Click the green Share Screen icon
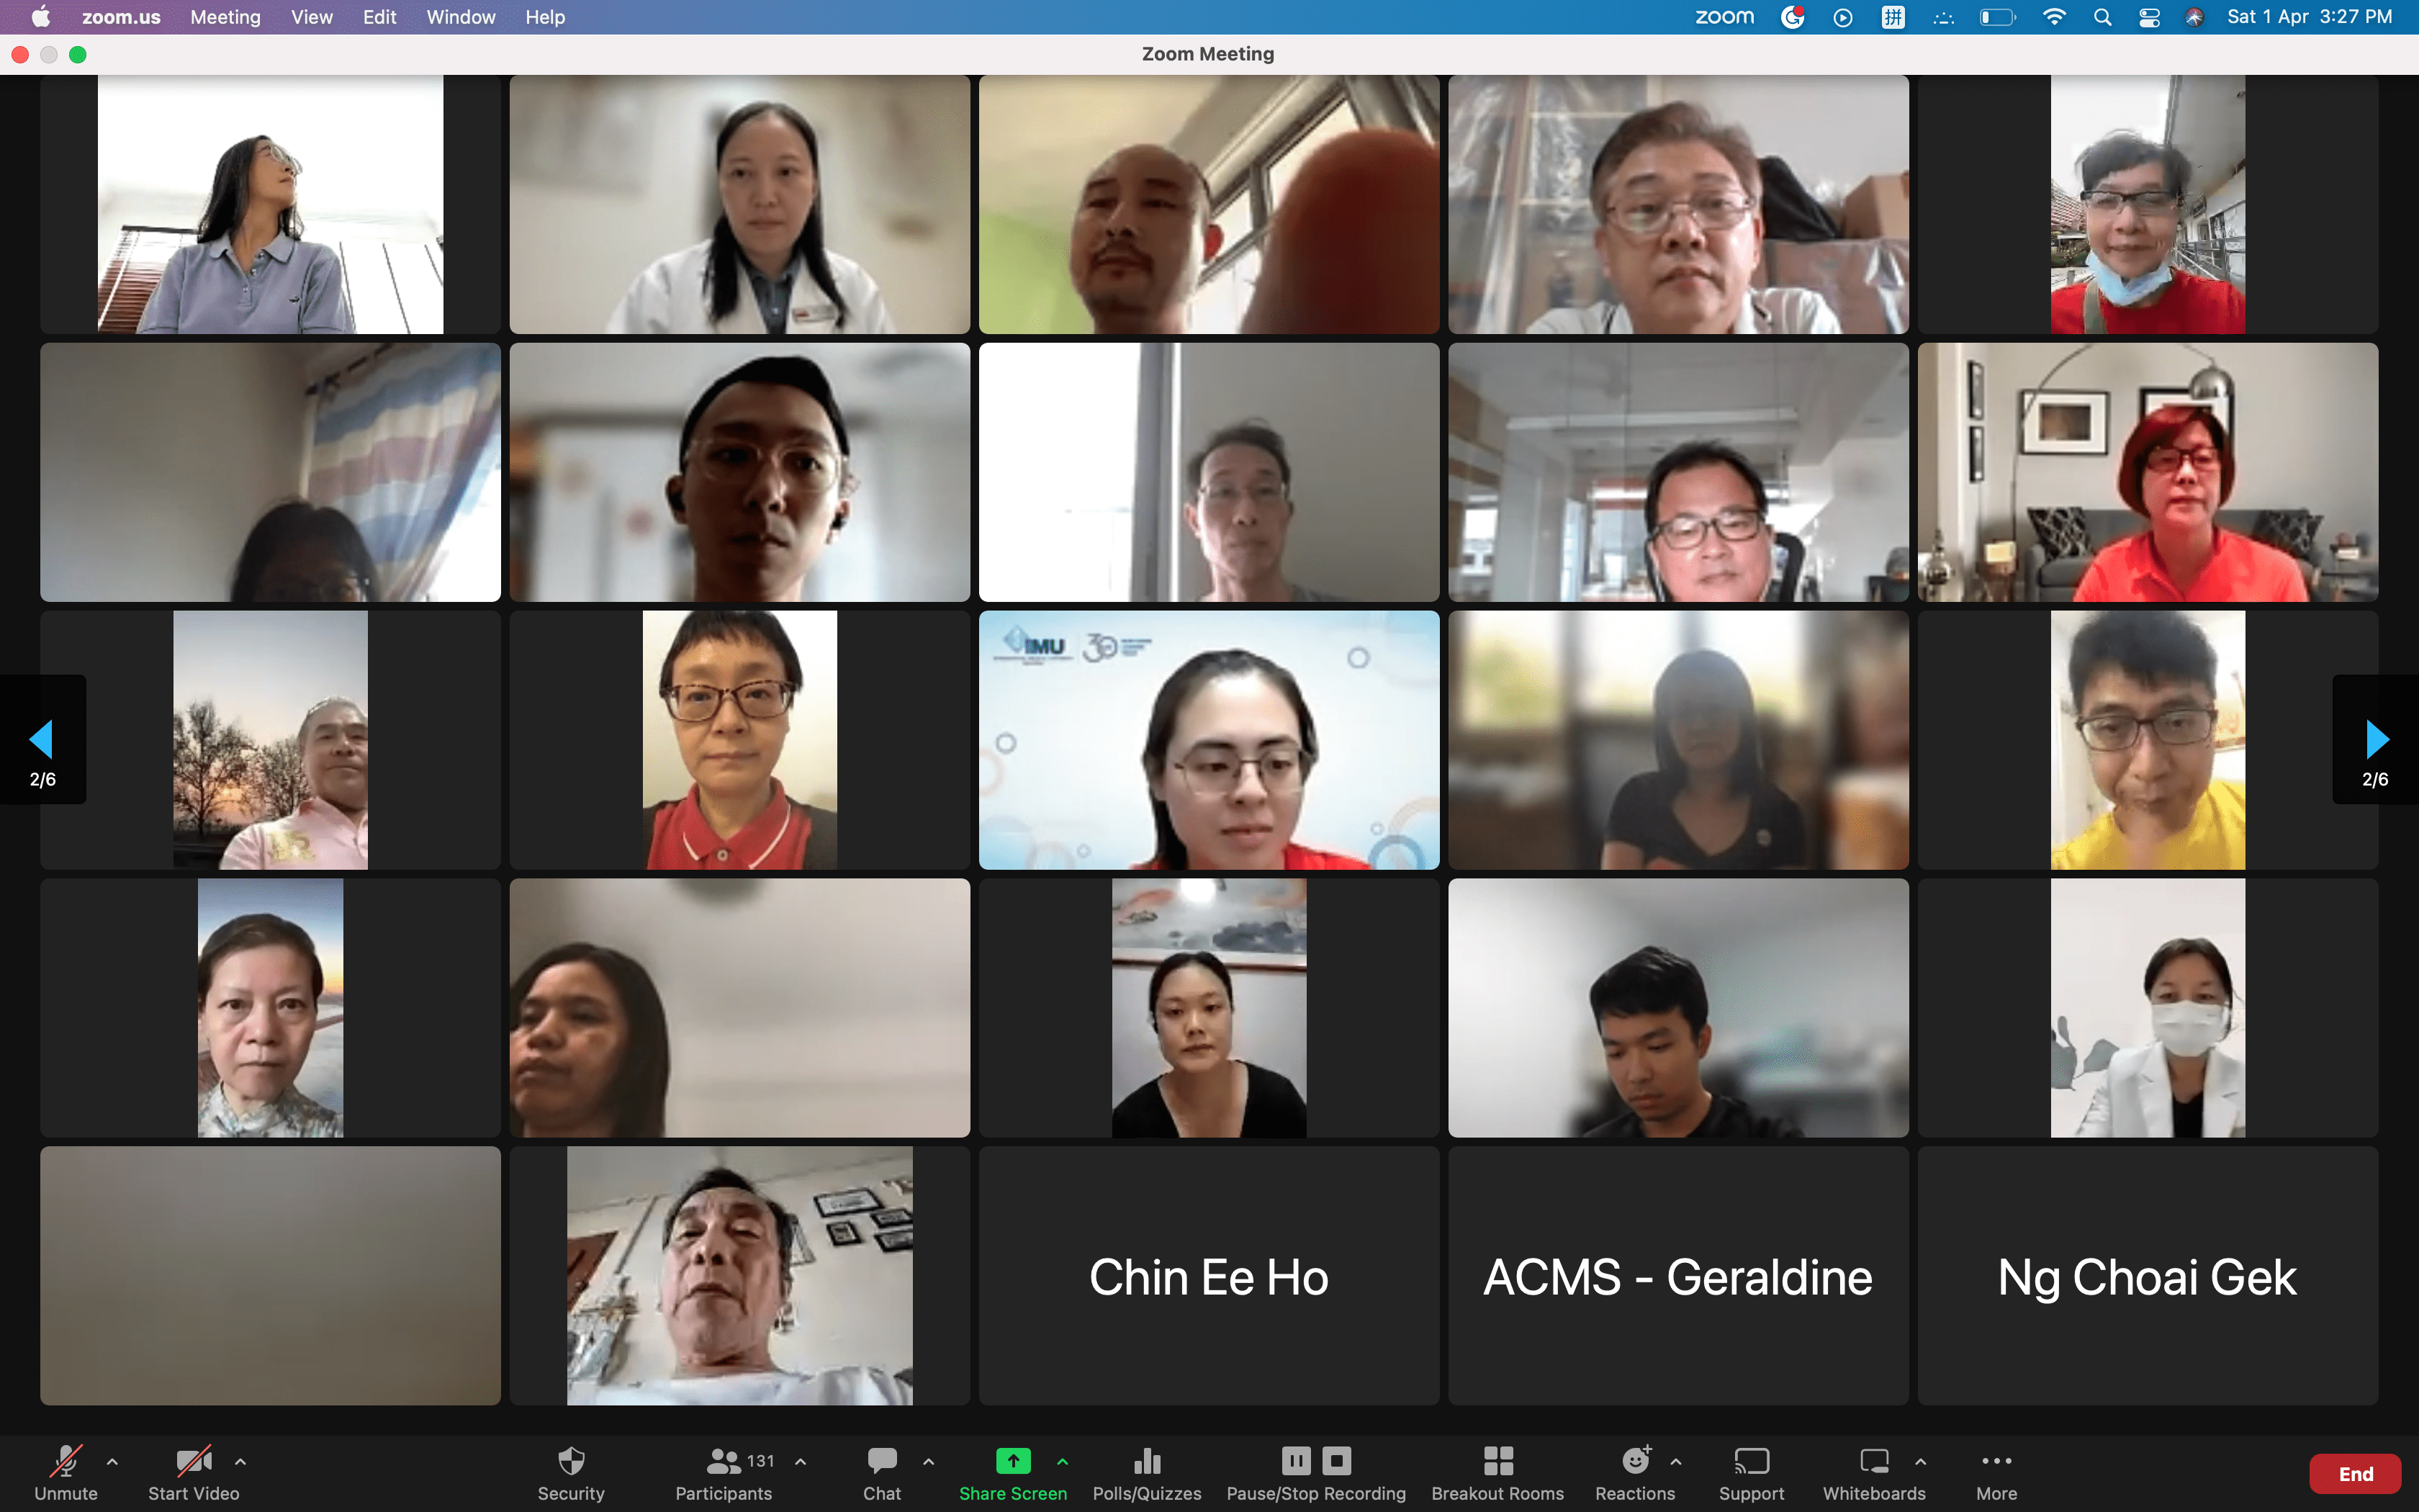Viewport: 2419px width, 1512px height. coord(1012,1461)
